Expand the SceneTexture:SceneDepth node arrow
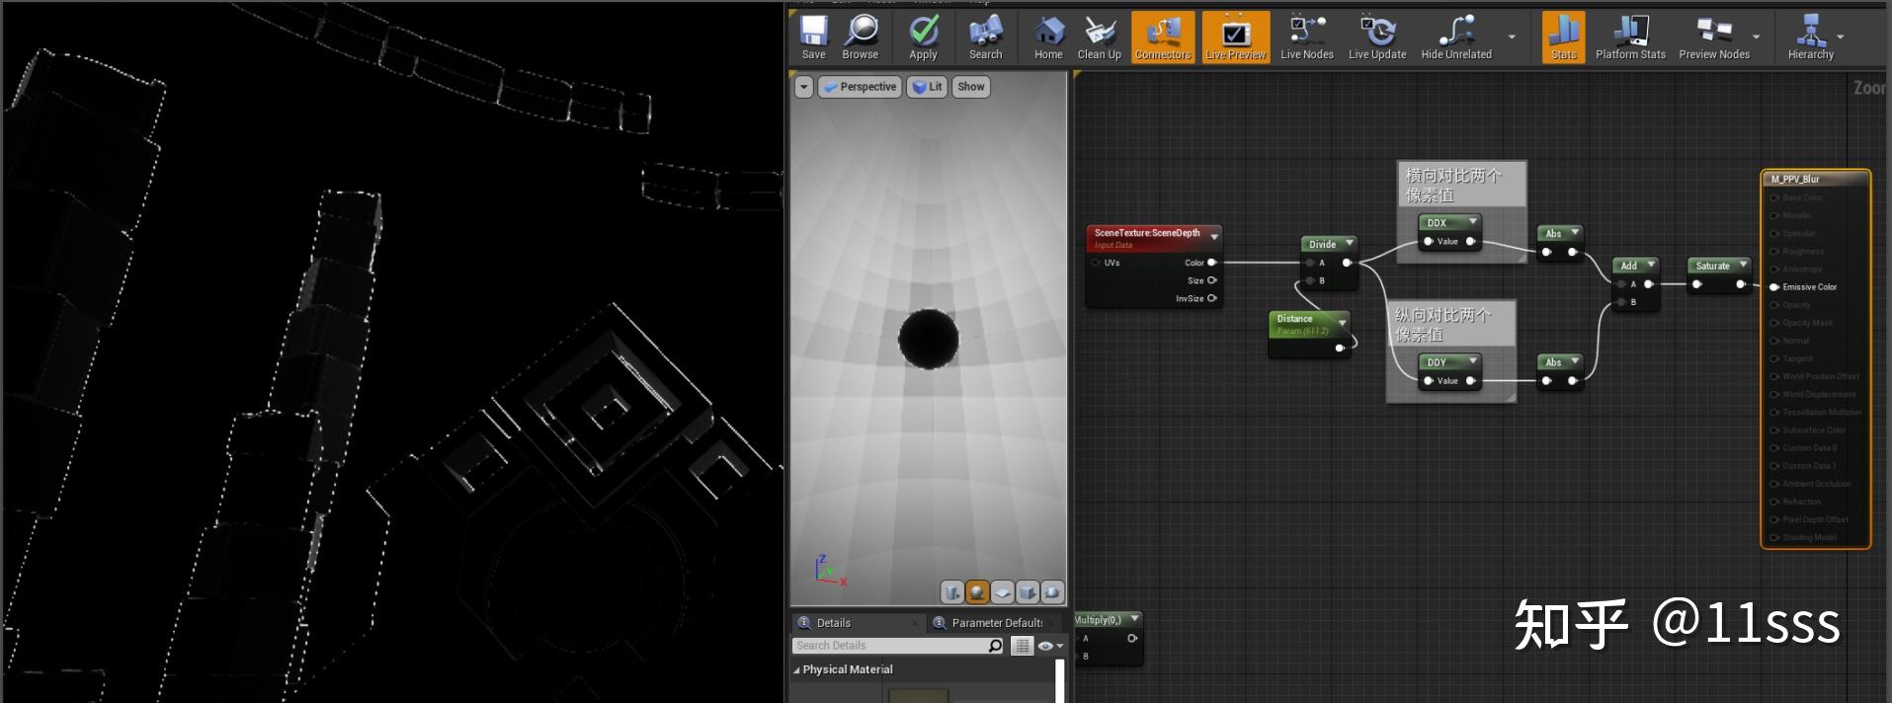 pyautogui.click(x=1214, y=236)
